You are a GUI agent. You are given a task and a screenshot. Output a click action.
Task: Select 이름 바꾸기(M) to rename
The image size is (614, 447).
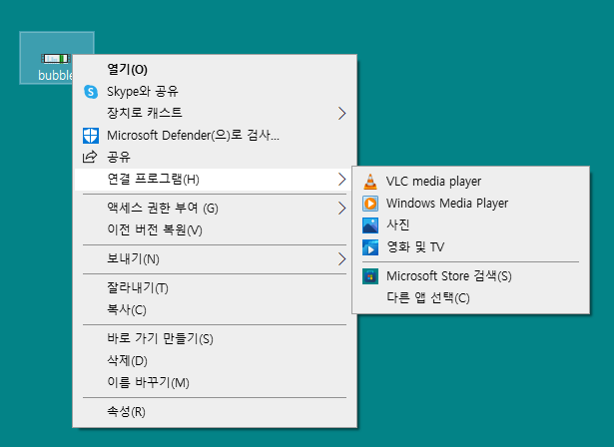click(215, 383)
